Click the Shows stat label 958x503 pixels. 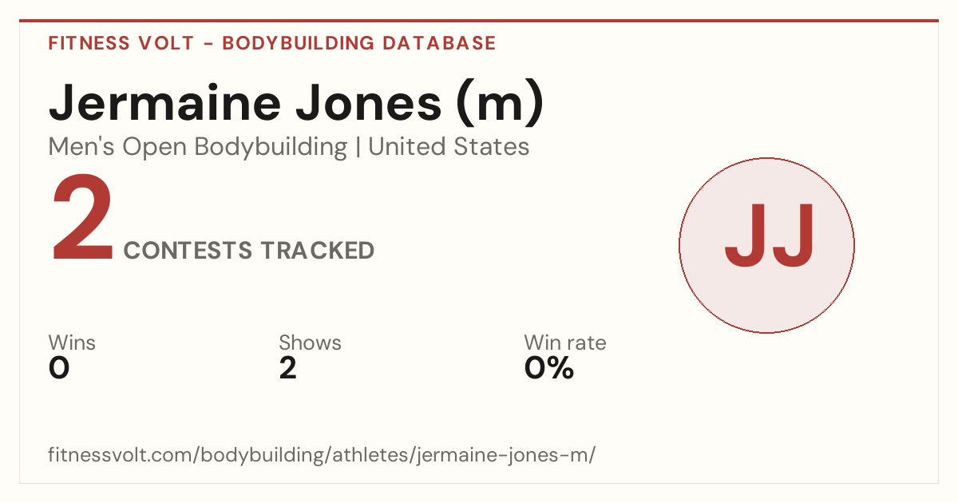click(x=310, y=343)
